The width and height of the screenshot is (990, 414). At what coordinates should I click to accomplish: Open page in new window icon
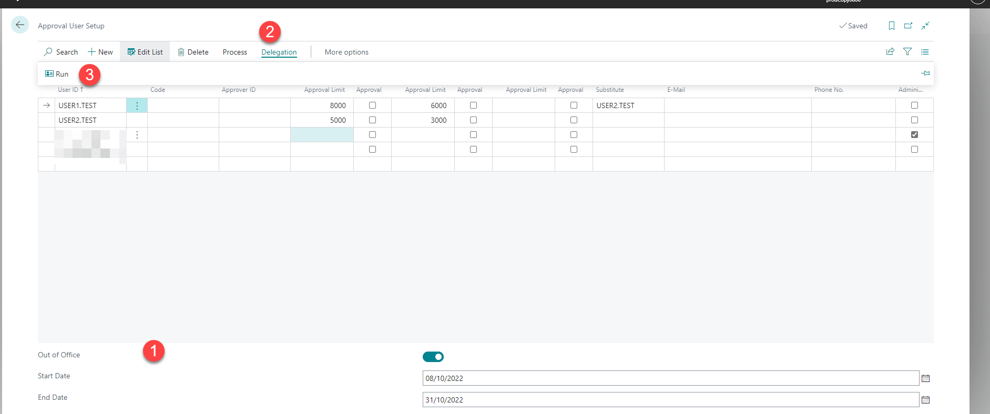(x=908, y=26)
